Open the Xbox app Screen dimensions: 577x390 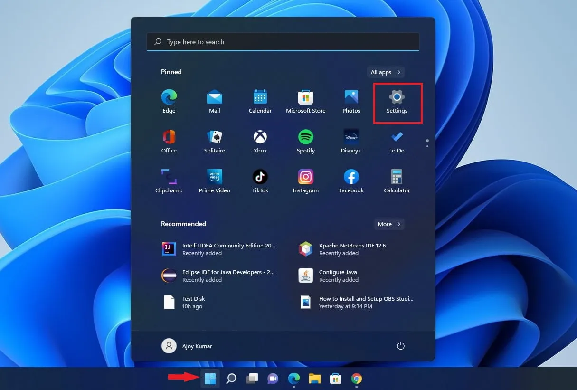(x=260, y=141)
